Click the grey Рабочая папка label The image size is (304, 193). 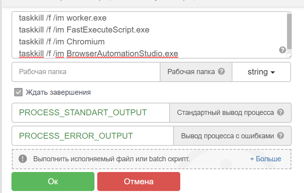[x=191, y=72]
